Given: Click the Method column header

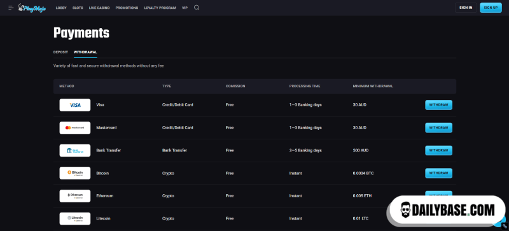Looking at the screenshot, I should click(x=67, y=86).
